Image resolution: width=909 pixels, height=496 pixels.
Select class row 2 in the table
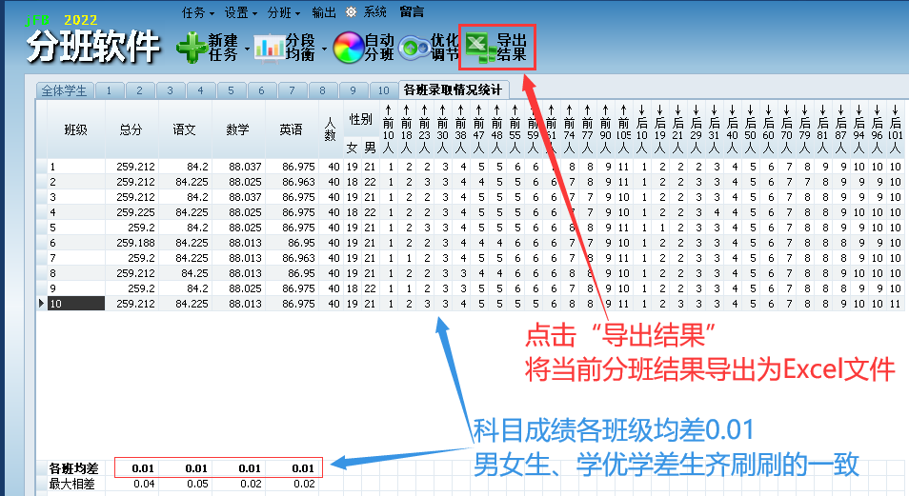tap(470, 182)
